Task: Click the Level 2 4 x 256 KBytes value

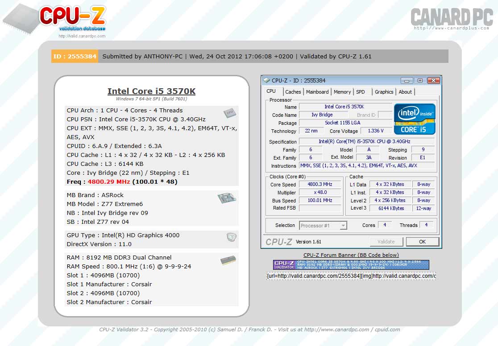Action: pos(390,200)
